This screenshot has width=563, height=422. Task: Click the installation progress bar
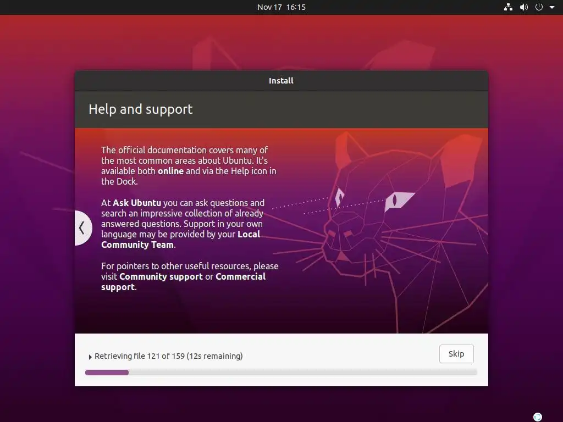[x=281, y=373]
